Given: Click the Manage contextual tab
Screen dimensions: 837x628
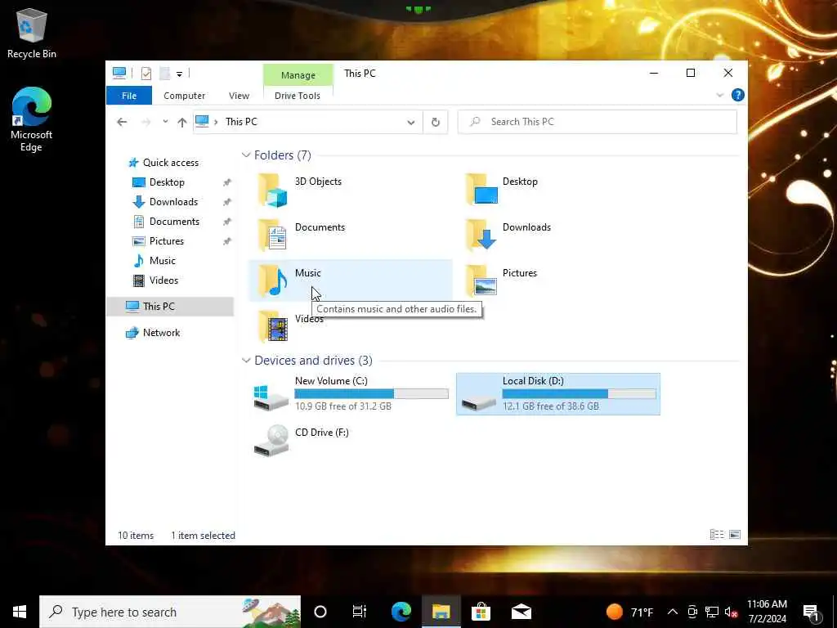Looking at the screenshot, I should click(x=298, y=75).
